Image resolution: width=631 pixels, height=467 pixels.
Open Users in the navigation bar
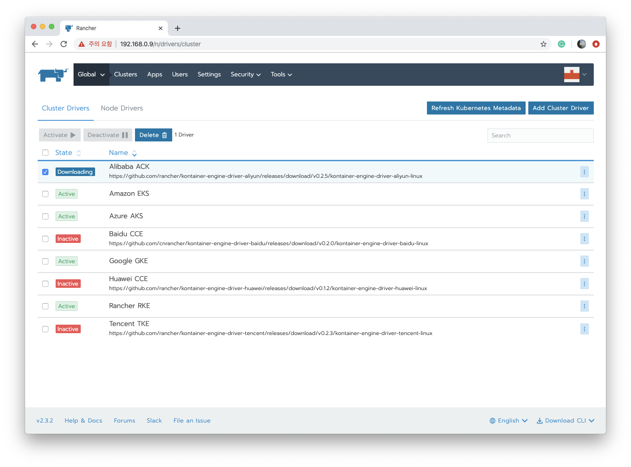(180, 75)
